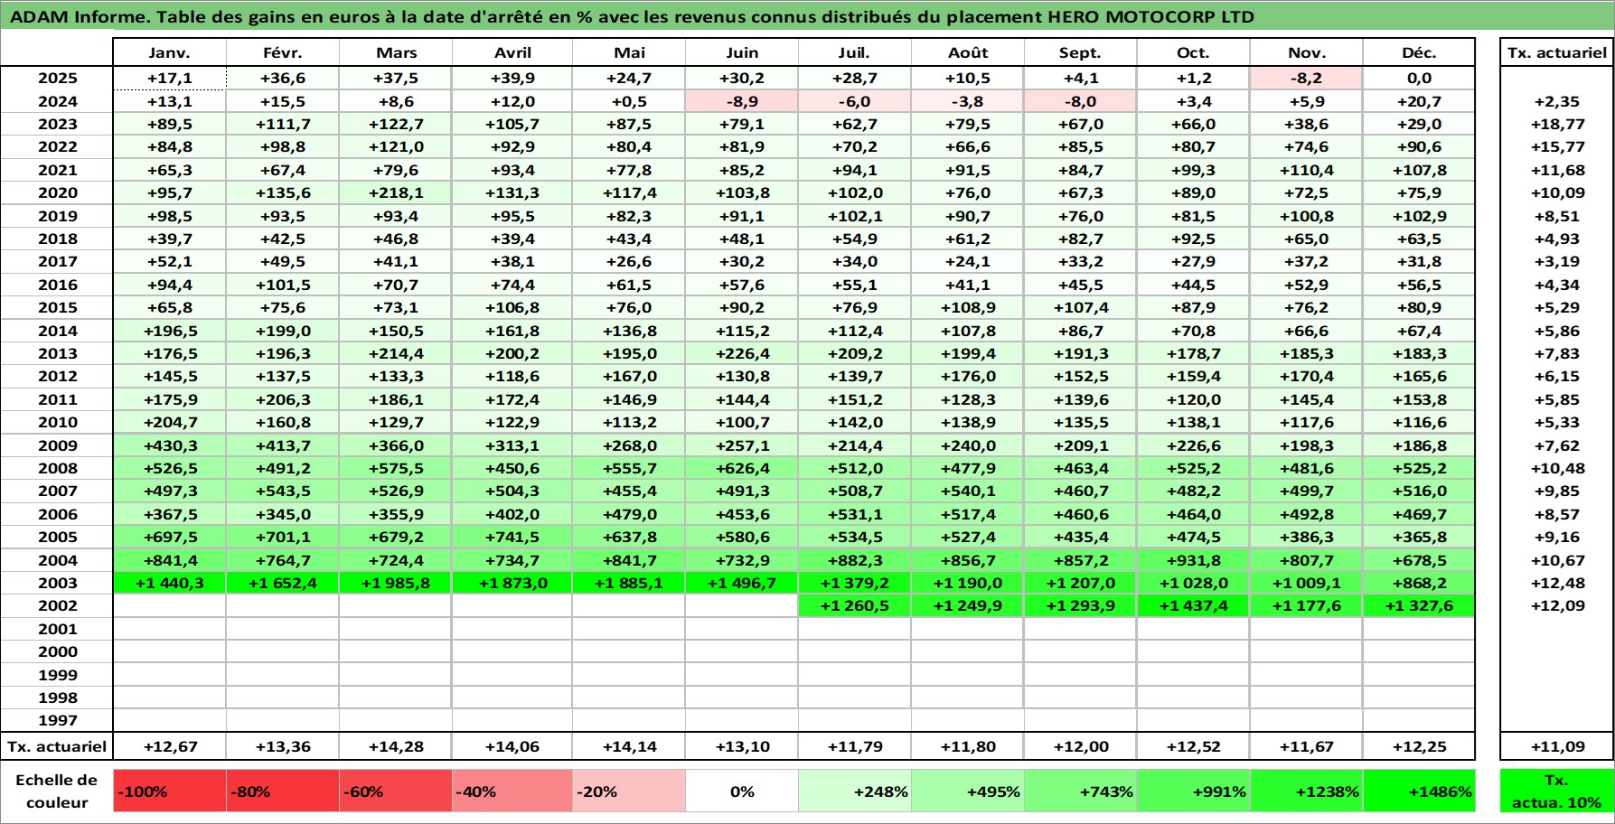Image resolution: width=1615 pixels, height=824 pixels.
Task: Click the +430,3 cell in 2009
Action: (x=170, y=445)
